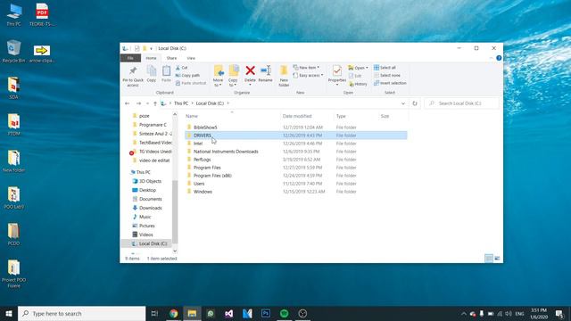
Task: Click the Search Local Disk (C:) field
Action: (x=462, y=103)
